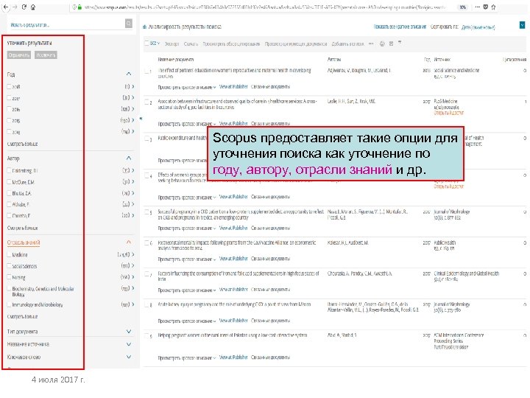Collapse the Автор filter section
This screenshot has width=530, height=398.
tap(128, 158)
